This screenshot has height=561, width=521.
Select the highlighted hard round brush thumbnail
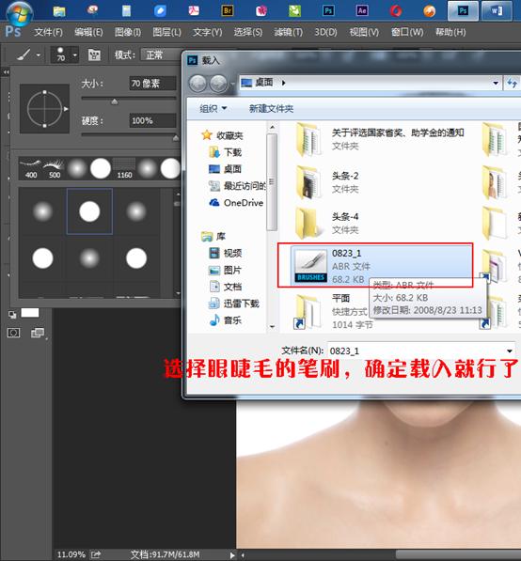pos(89,211)
